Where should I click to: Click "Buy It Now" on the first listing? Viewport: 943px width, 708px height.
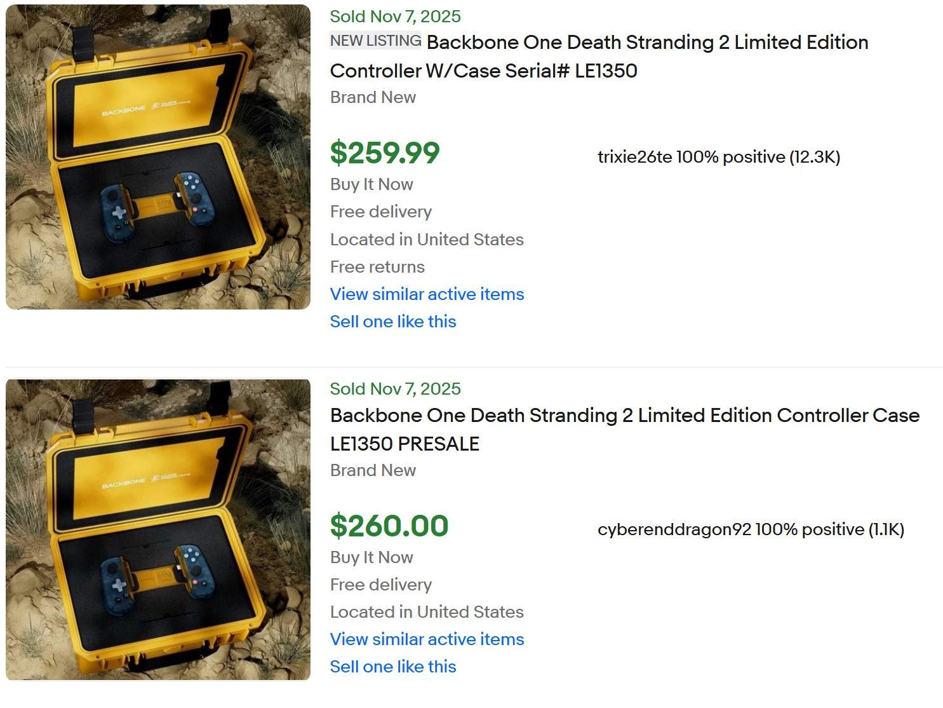(371, 184)
